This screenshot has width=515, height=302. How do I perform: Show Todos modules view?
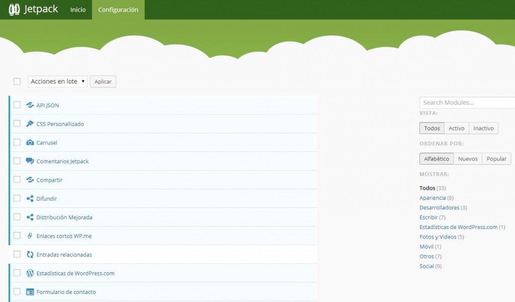click(432, 128)
